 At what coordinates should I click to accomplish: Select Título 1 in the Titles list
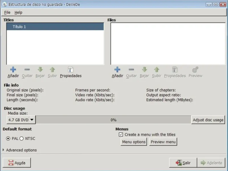pyautogui.click(x=55, y=27)
